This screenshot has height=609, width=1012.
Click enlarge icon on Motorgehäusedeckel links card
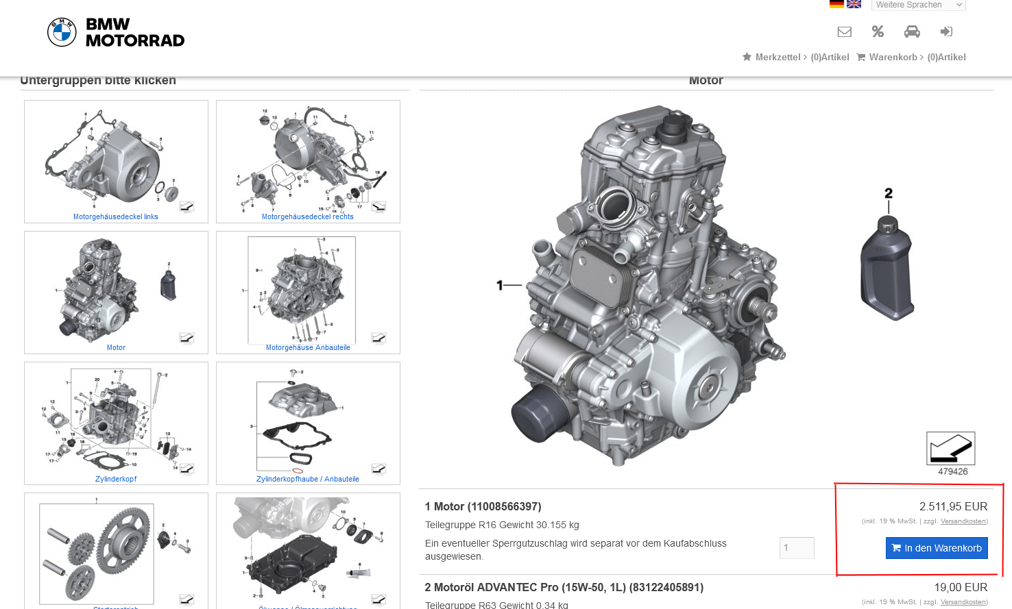click(186, 206)
